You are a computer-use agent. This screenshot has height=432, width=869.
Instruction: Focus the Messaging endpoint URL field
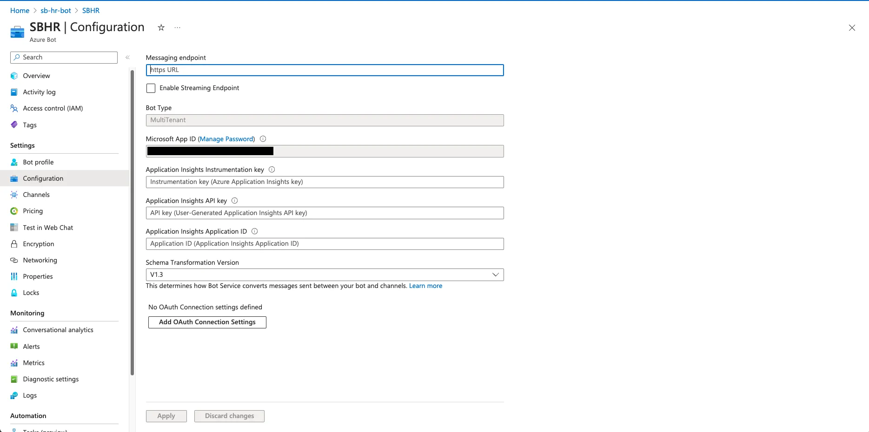coord(325,70)
